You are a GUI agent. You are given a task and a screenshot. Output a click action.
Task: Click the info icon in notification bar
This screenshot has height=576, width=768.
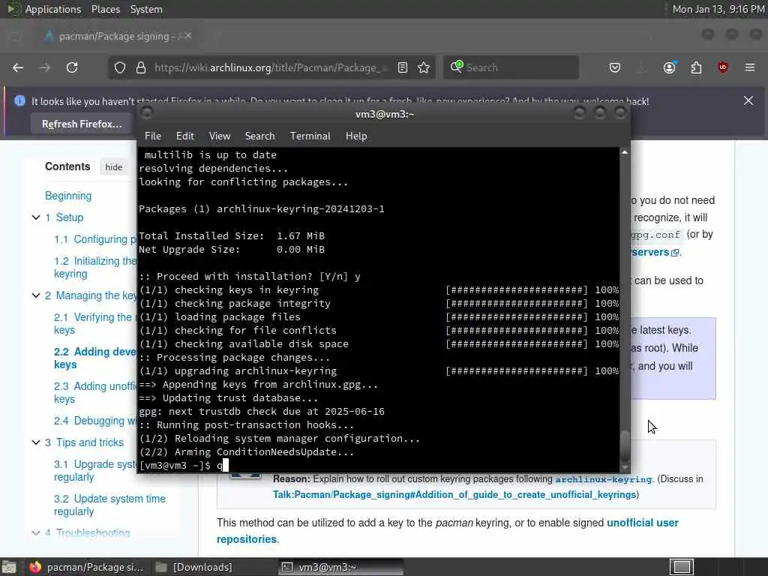point(19,101)
